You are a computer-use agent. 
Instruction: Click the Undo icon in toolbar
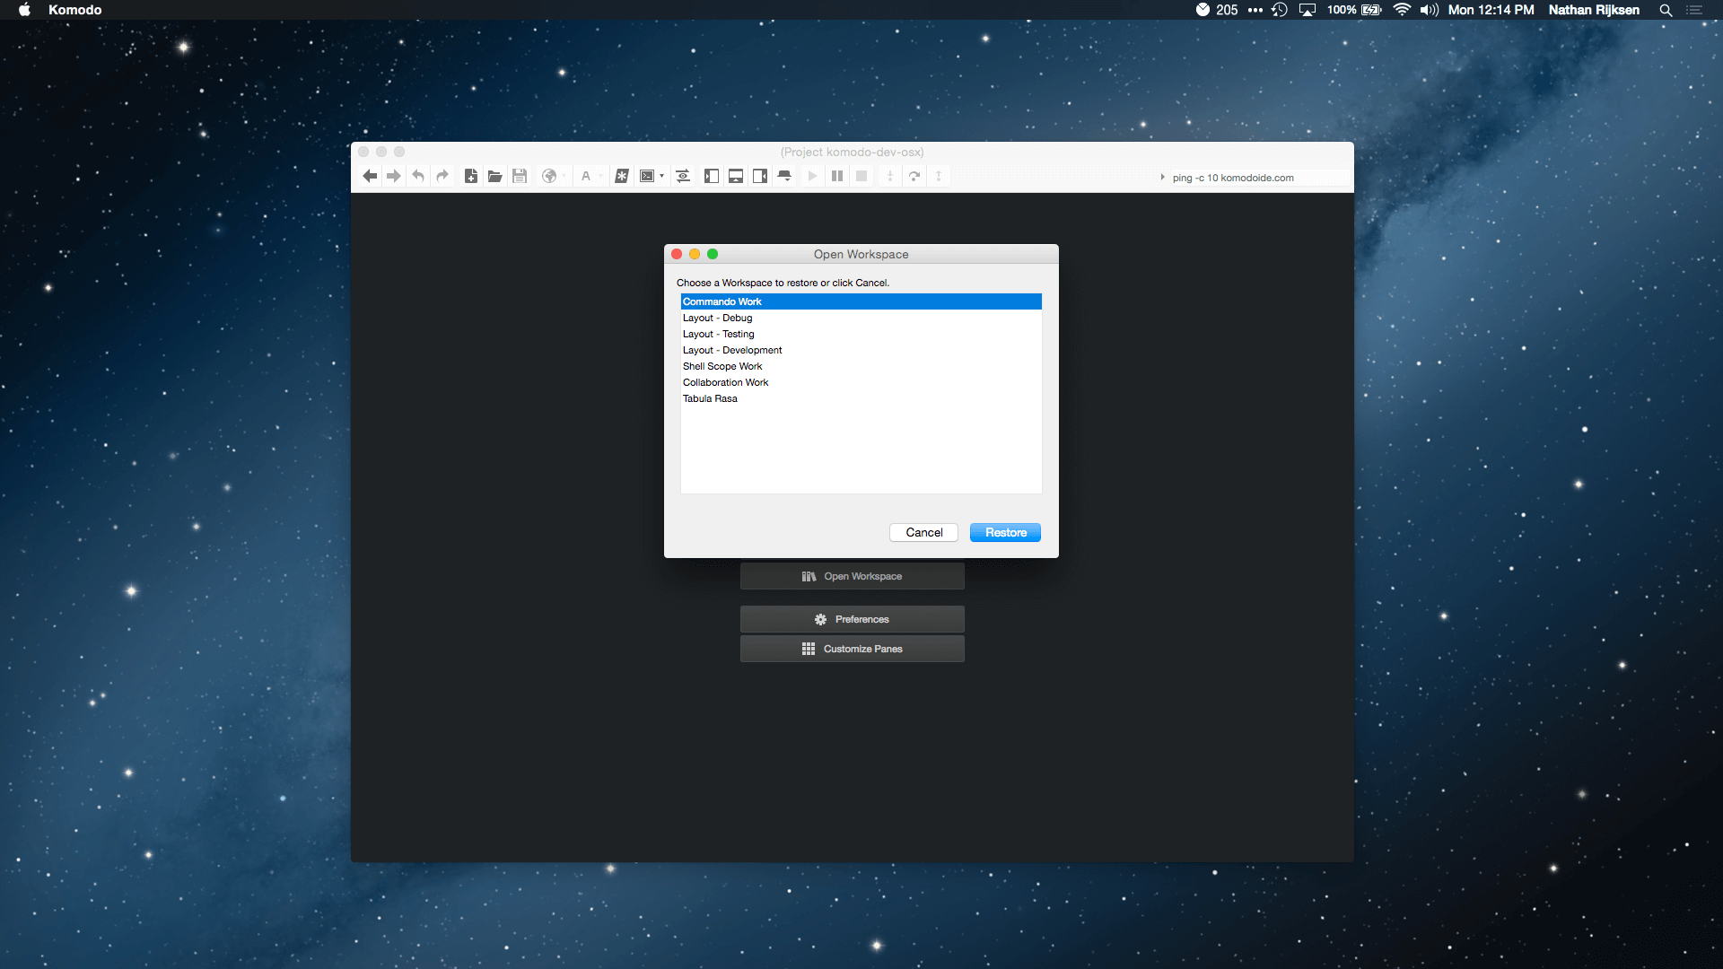[418, 176]
